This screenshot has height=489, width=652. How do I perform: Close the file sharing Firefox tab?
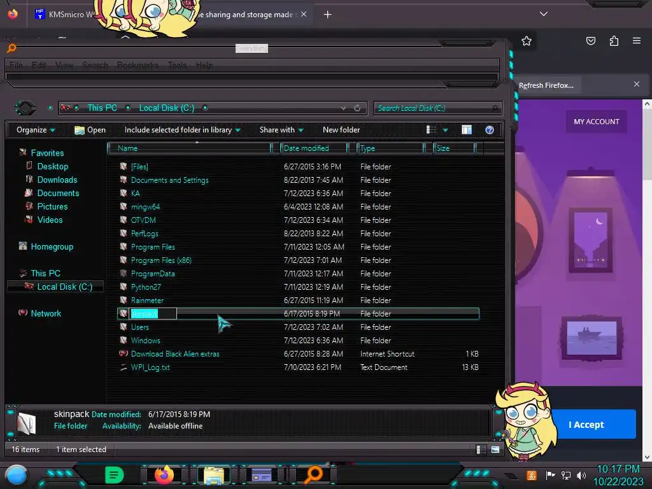tap(304, 14)
